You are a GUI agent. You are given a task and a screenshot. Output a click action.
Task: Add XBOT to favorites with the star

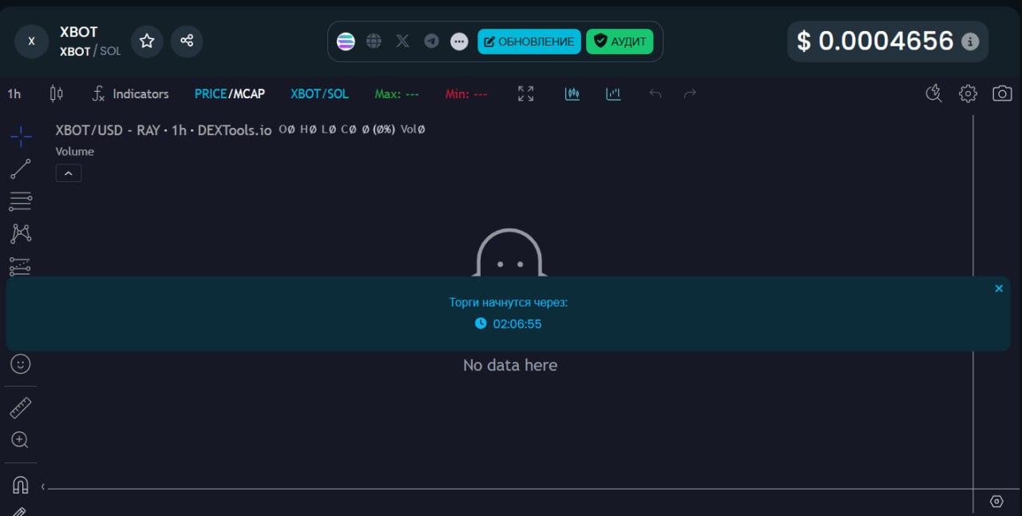pyautogui.click(x=147, y=41)
